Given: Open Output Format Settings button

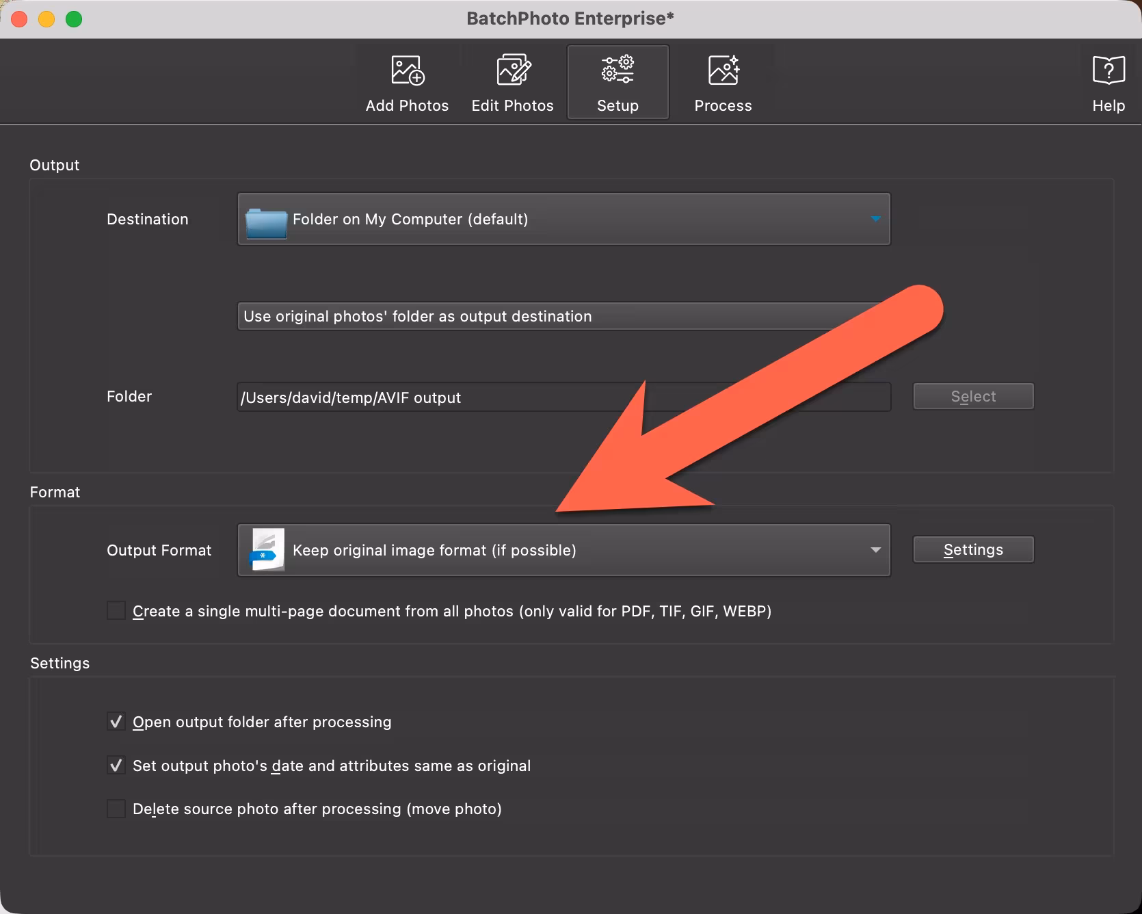Looking at the screenshot, I should 973,549.
